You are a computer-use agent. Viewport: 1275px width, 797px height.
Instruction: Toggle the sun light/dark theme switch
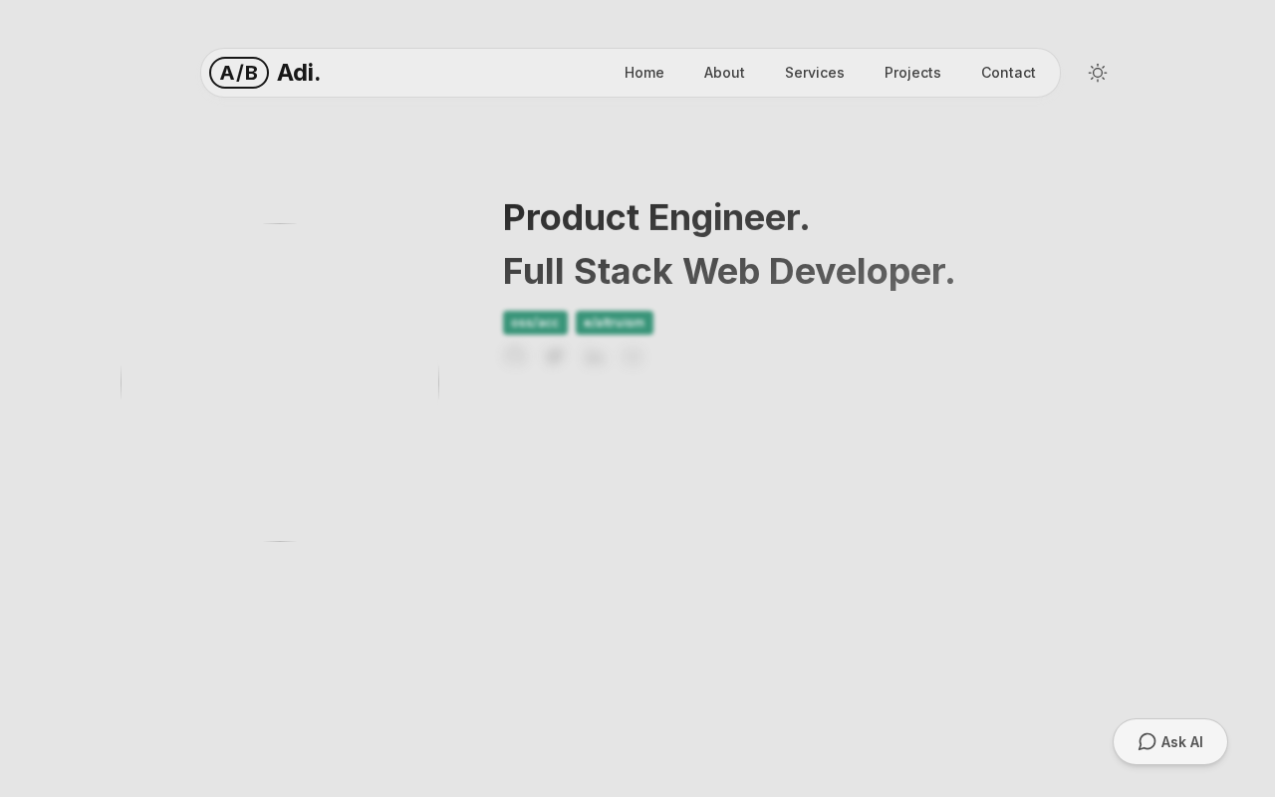(x=1098, y=73)
